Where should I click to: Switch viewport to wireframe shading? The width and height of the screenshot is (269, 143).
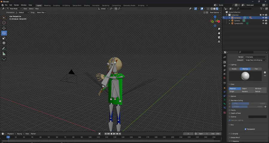tap(212, 9)
